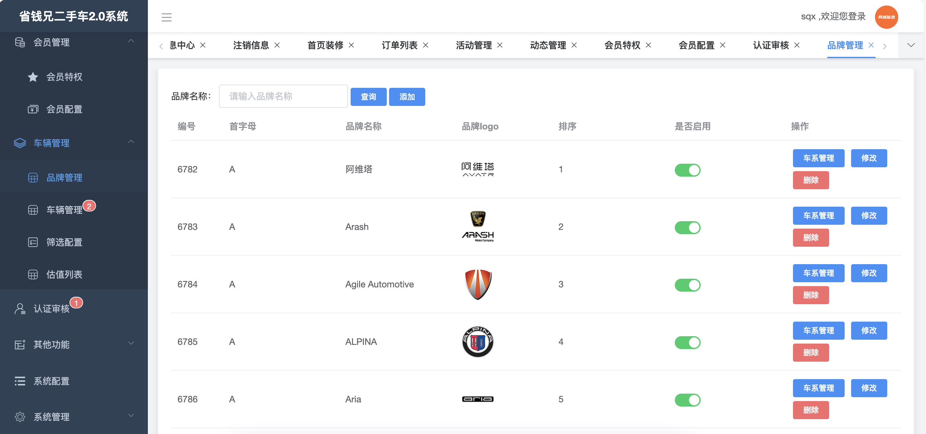Switch to the 首页装修 tab

(x=325, y=45)
